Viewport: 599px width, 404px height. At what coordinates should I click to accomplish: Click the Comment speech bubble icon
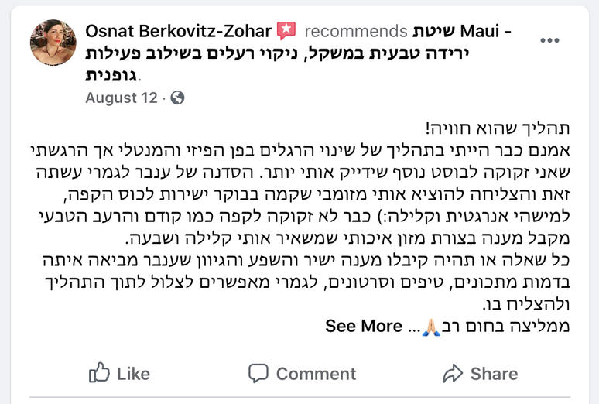[258, 373]
